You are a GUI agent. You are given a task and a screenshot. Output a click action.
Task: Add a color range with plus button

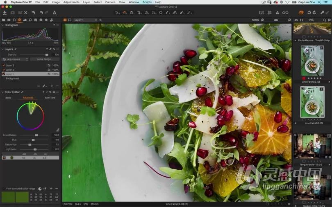point(51,189)
